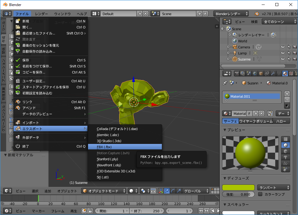Toggle Suzanne selectability cursor icon
298x215 pixels.
tap(289, 59)
